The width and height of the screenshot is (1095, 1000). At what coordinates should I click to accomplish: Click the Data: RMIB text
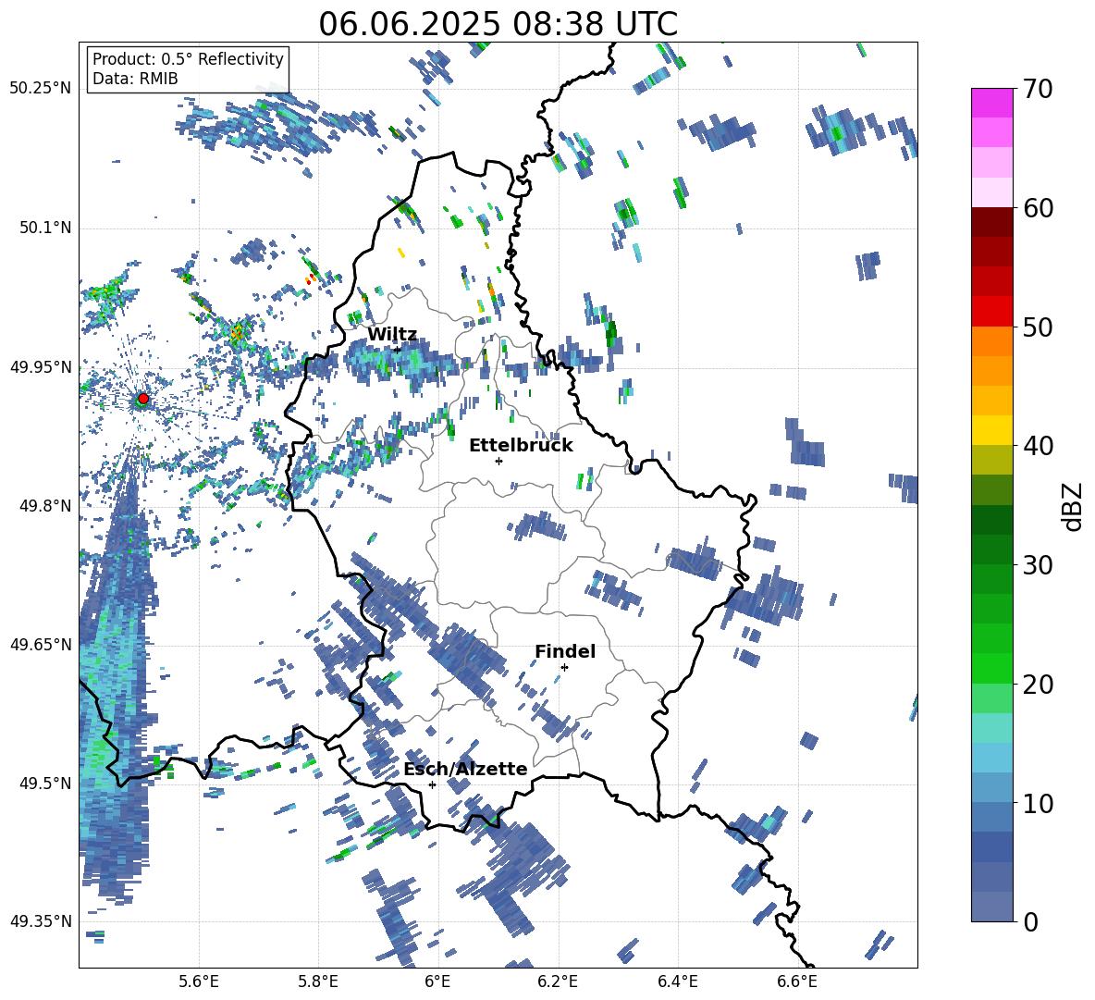tap(135, 79)
